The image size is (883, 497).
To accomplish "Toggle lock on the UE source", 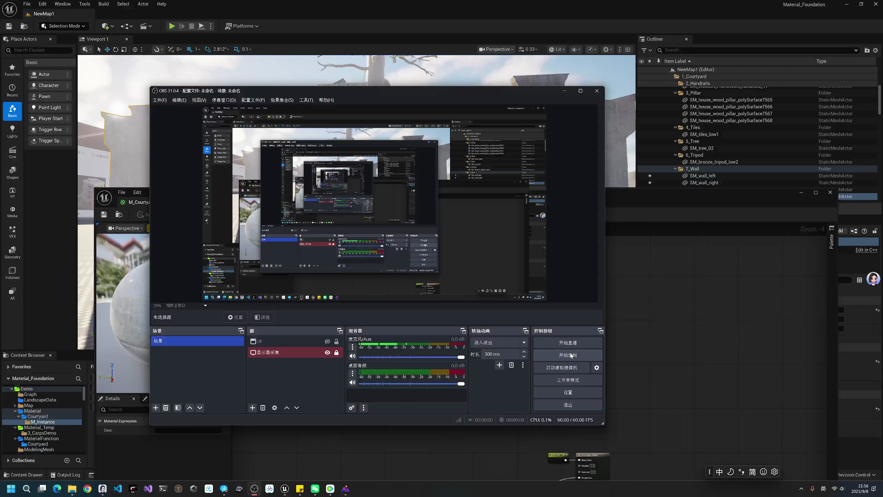I will click(336, 342).
